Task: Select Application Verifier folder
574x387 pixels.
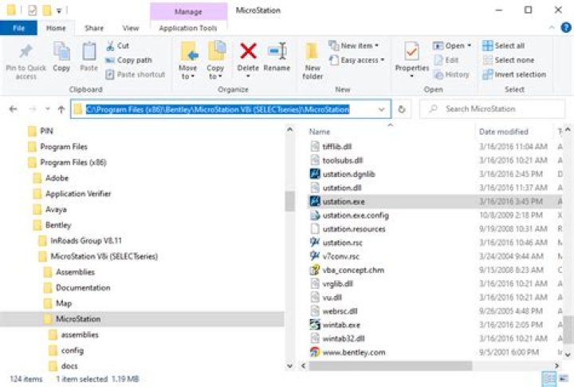Action: pos(72,194)
